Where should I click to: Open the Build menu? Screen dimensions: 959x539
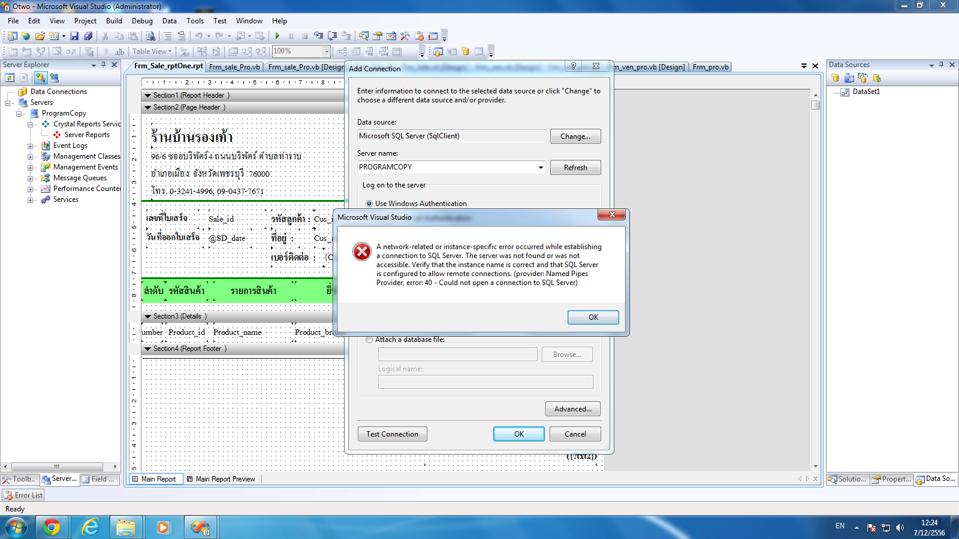(x=114, y=20)
